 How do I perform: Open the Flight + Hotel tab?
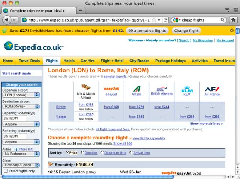tap(112, 61)
